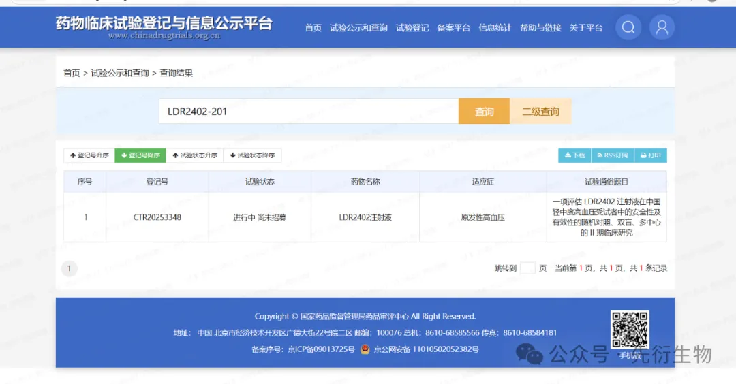Open the 二级查询 advanced search

(540, 112)
